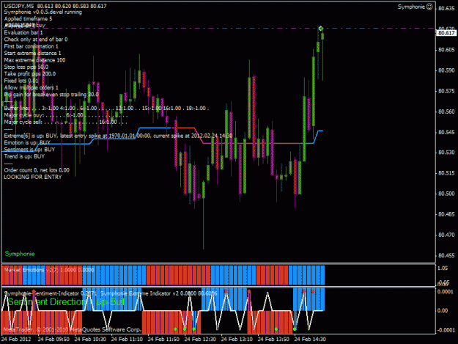Click the 'Major cycle buy' row
This screenshot has width=458, height=344.
[66, 115]
